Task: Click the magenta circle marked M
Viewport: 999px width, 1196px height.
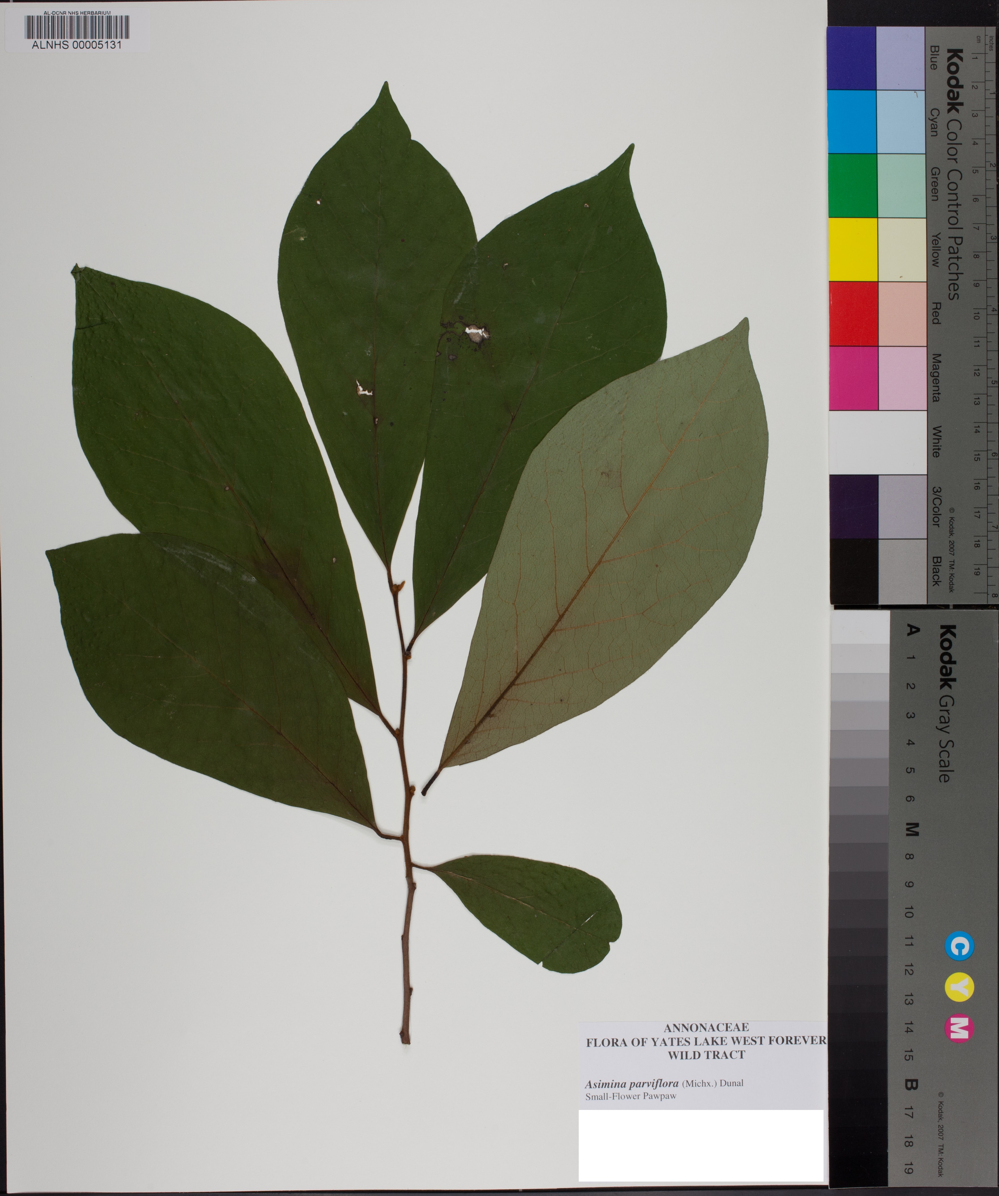Action: [959, 1029]
